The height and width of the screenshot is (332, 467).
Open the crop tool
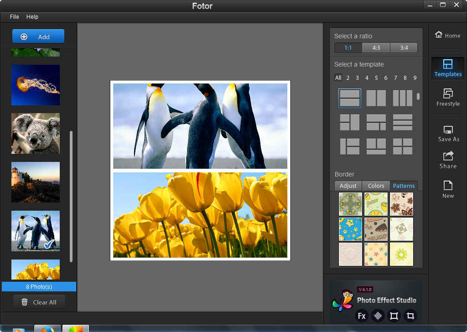[410, 316]
